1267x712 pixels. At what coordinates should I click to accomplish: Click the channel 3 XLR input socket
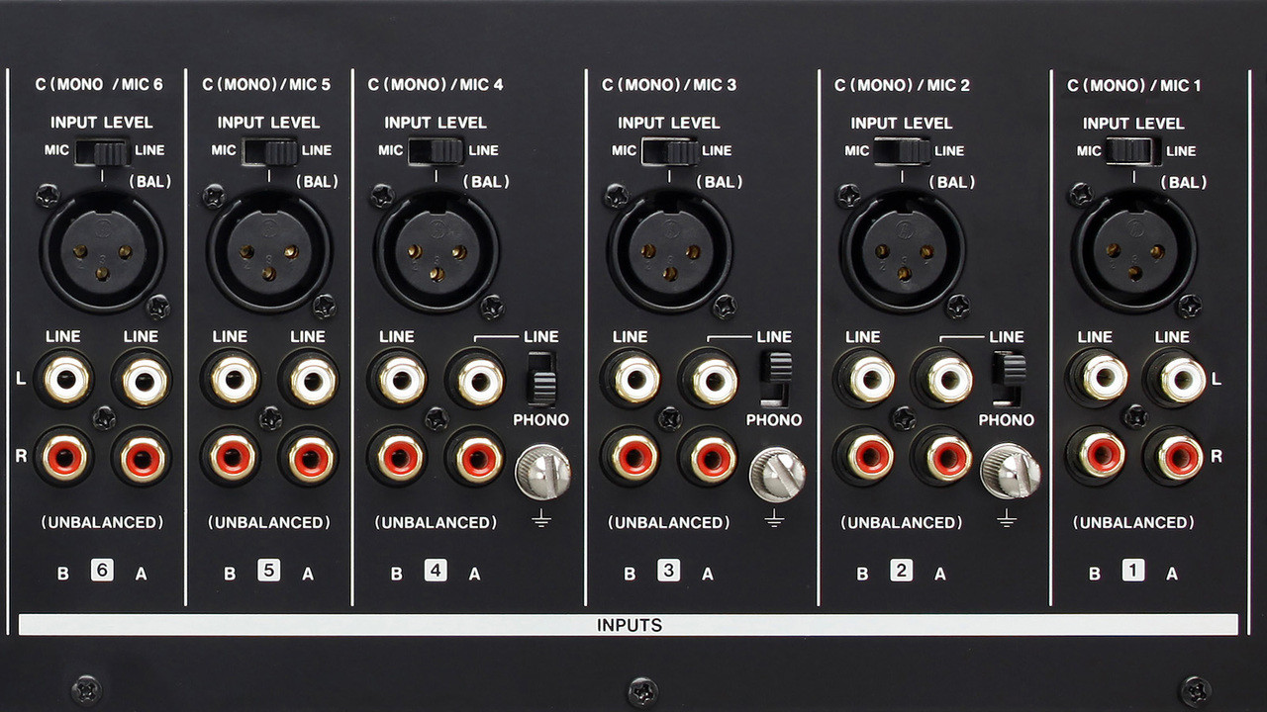point(669,250)
